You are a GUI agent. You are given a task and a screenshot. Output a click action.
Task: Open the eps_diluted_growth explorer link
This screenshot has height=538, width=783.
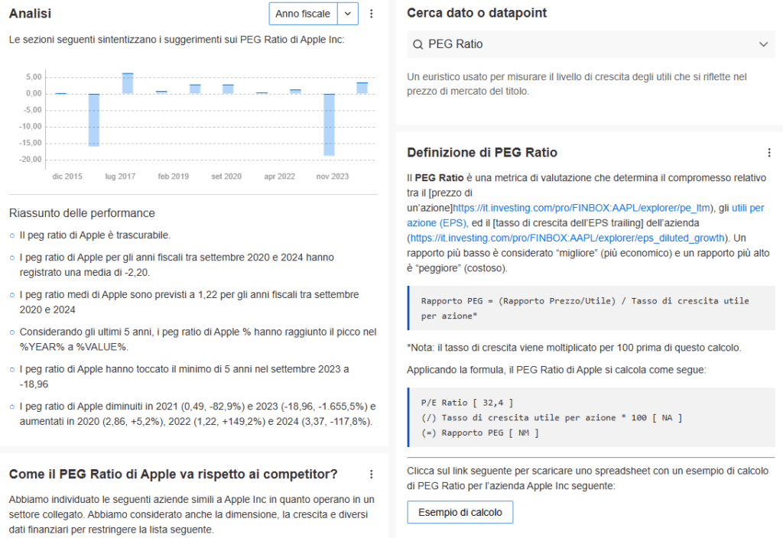coord(567,238)
